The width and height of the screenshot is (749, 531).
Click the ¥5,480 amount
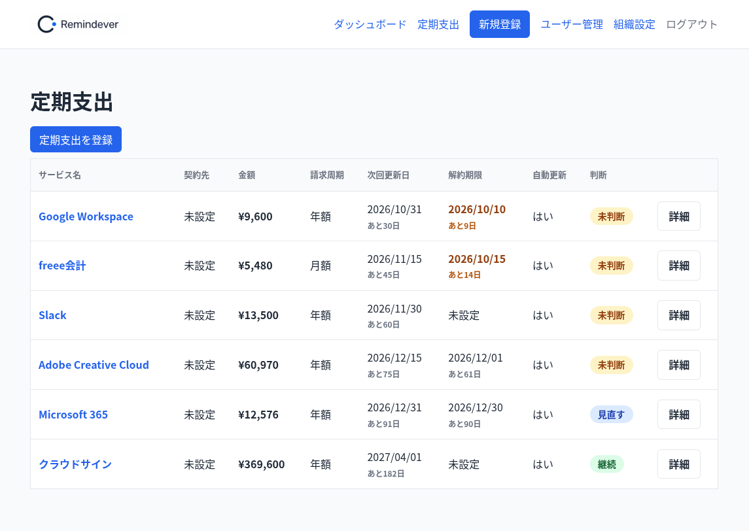pos(255,265)
